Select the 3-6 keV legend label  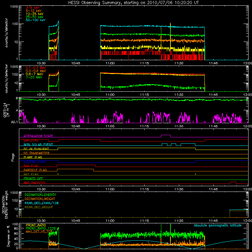click(32, 8)
